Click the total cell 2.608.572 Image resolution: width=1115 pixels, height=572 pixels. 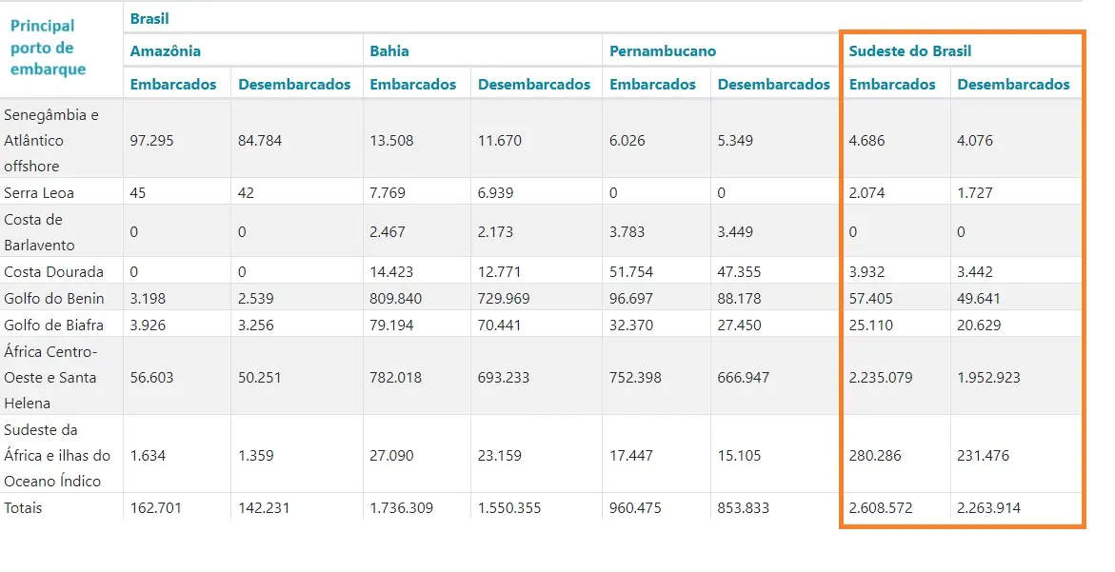881,508
